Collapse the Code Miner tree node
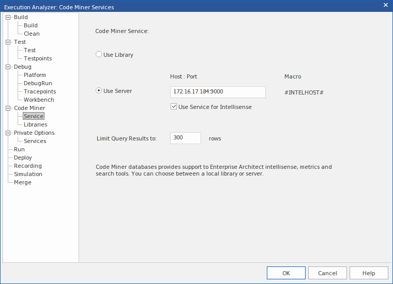Image resolution: width=393 pixels, height=284 pixels. pos(8,108)
